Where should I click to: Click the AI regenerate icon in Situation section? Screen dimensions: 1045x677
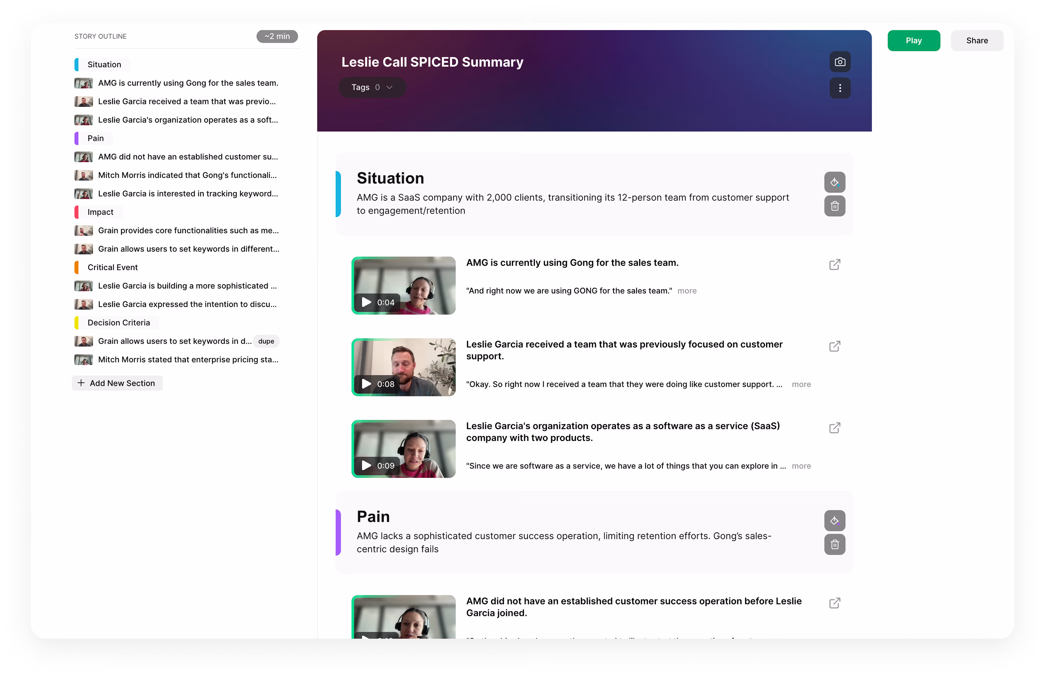834,182
